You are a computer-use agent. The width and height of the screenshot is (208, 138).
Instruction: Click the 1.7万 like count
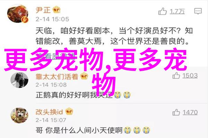click(177, 11)
